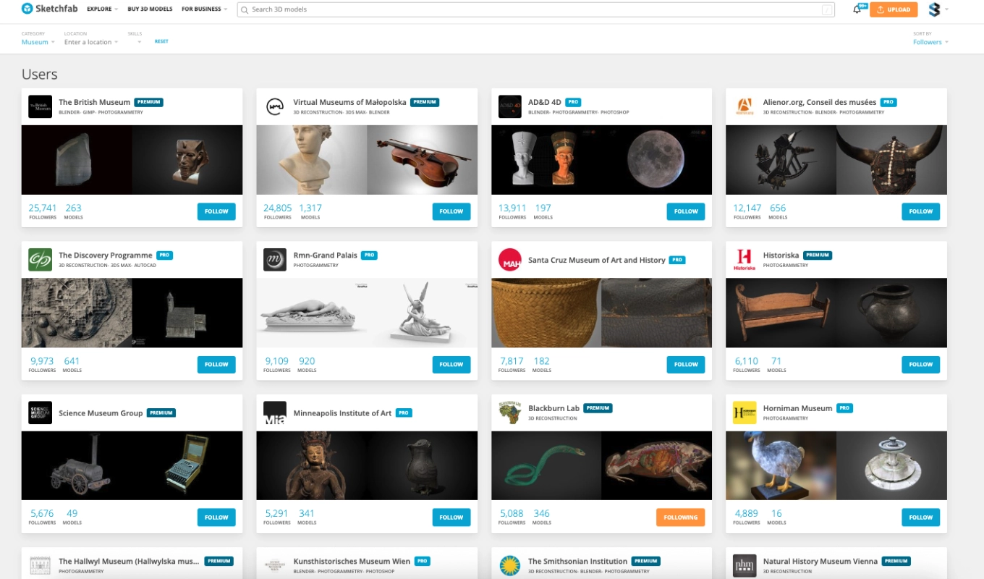
Task: Click Historiska avatar icon
Action: 745,260
